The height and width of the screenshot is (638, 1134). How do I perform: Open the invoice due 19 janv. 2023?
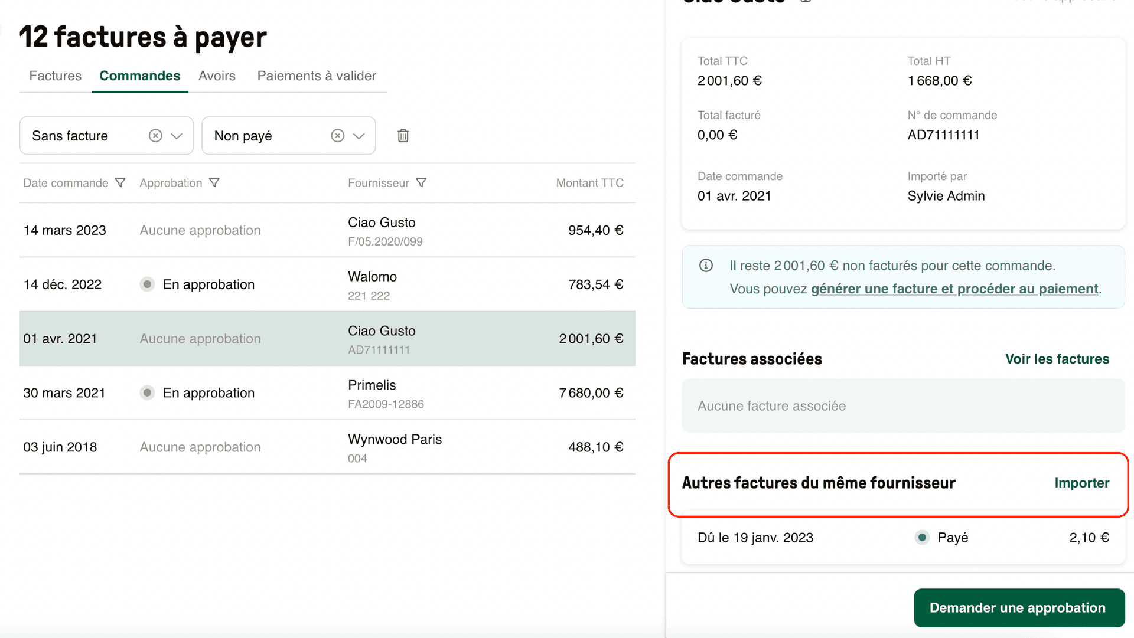(755, 538)
